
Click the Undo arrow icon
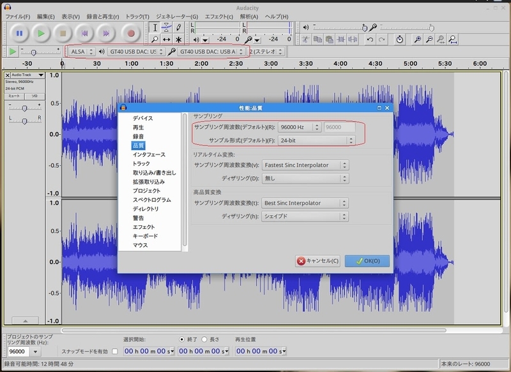pos(370,40)
